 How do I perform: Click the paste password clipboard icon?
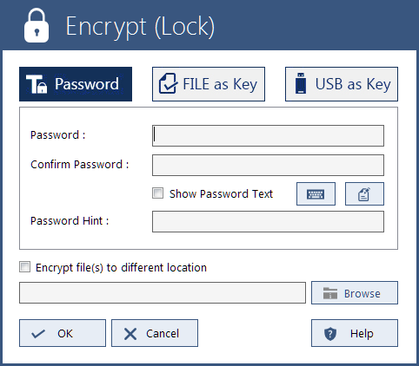pyautogui.click(x=364, y=193)
